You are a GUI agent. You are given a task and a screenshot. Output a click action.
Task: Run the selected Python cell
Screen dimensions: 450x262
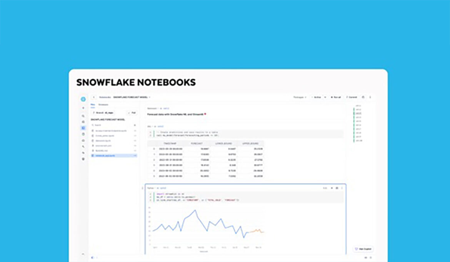coord(332,188)
